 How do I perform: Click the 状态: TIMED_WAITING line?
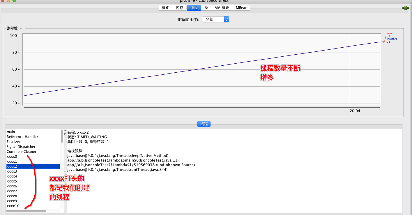(87, 137)
